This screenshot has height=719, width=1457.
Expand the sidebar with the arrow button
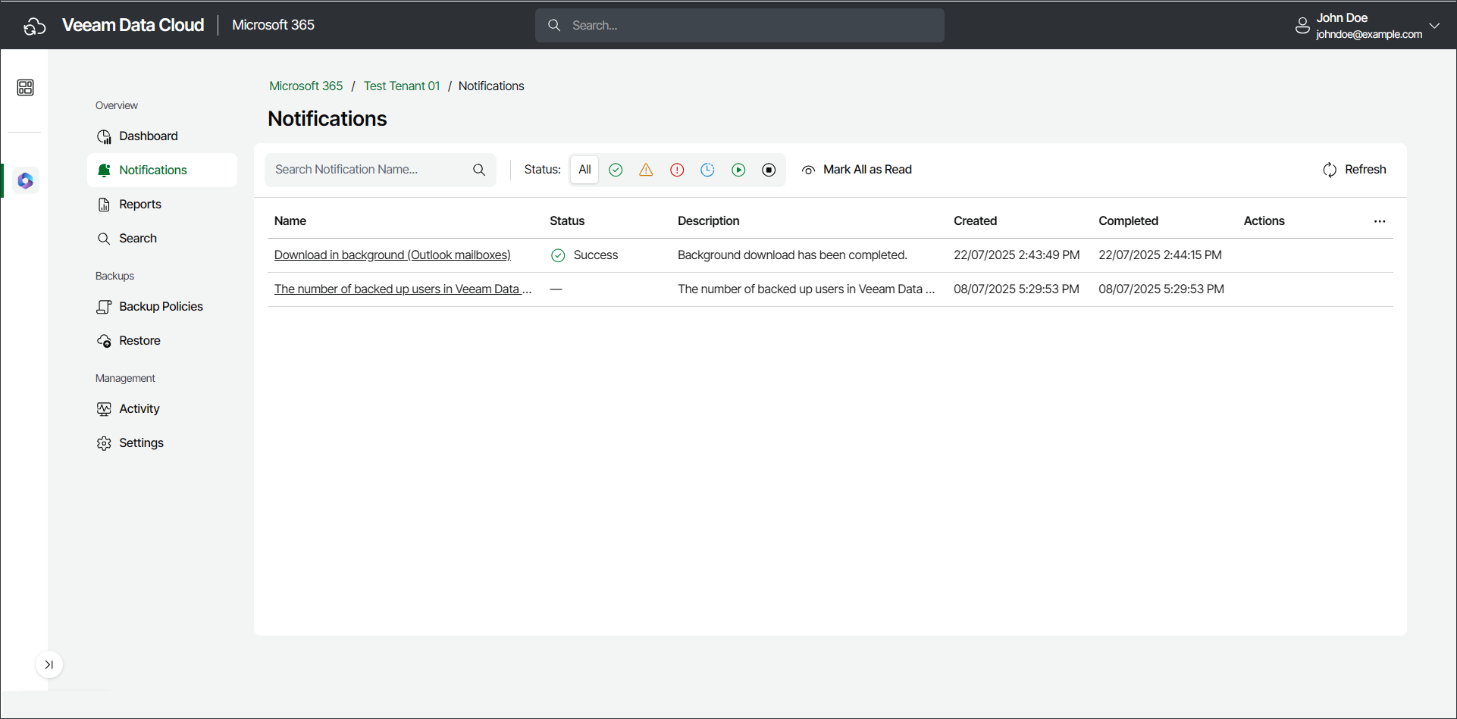(49, 665)
